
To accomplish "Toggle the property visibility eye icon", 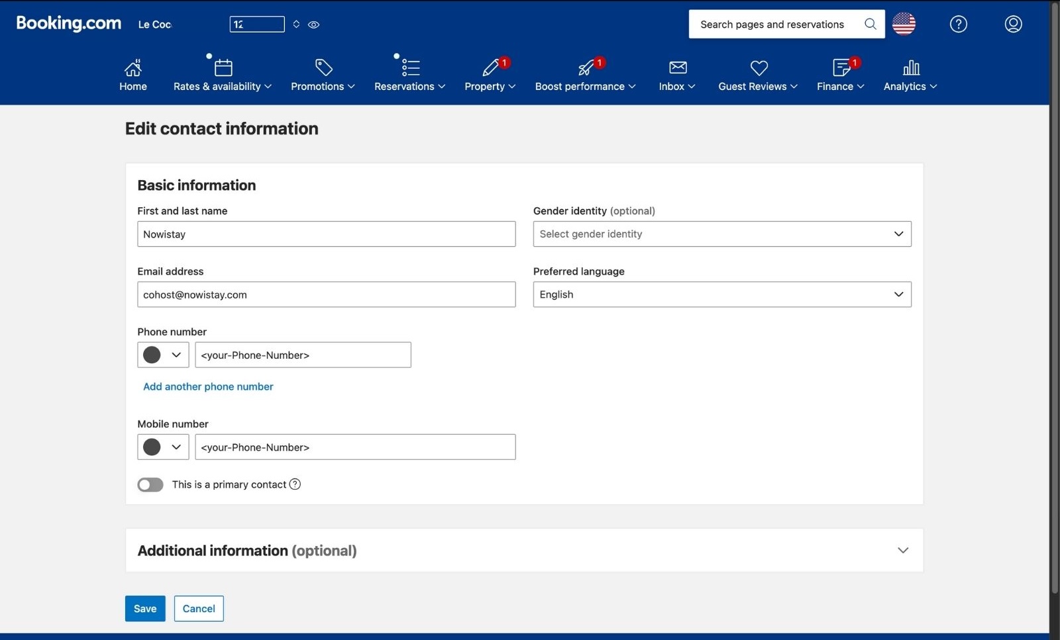I will click(x=313, y=24).
